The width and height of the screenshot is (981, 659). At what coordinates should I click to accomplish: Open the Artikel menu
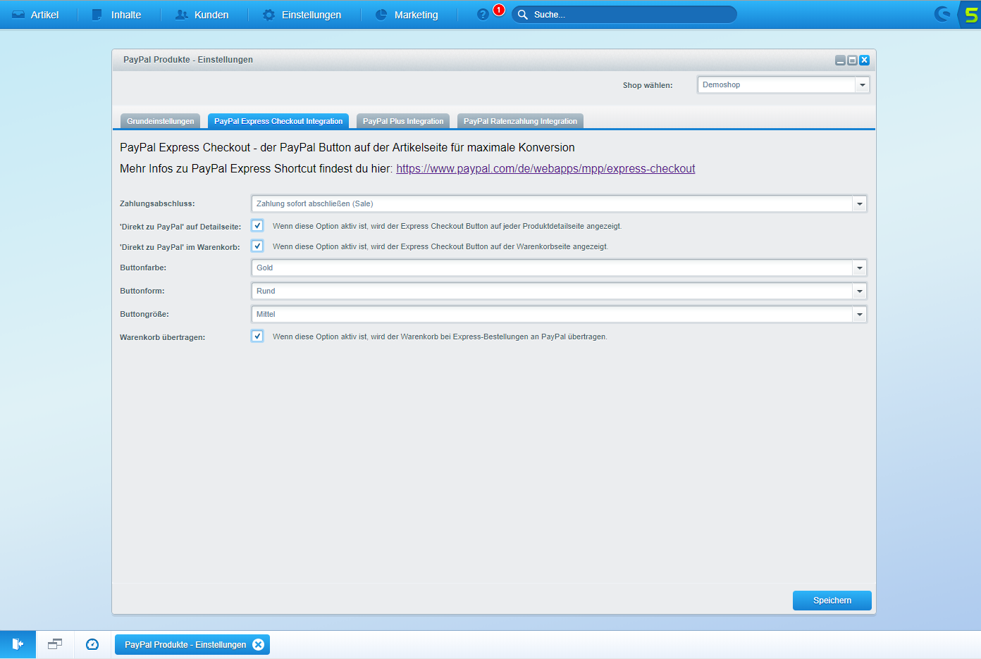[35, 15]
